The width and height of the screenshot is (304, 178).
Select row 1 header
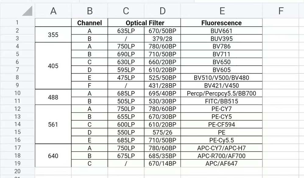click(x=17, y=23)
